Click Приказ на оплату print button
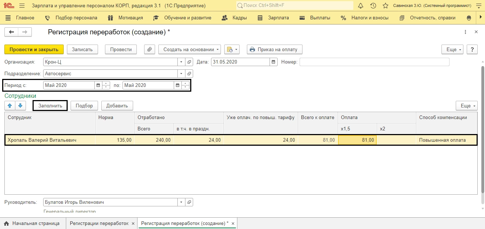Viewport: 485px width, 229px height. coord(275,49)
